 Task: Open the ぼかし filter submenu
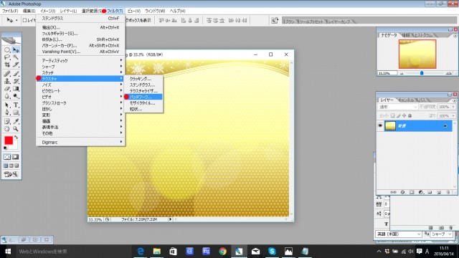pos(80,109)
